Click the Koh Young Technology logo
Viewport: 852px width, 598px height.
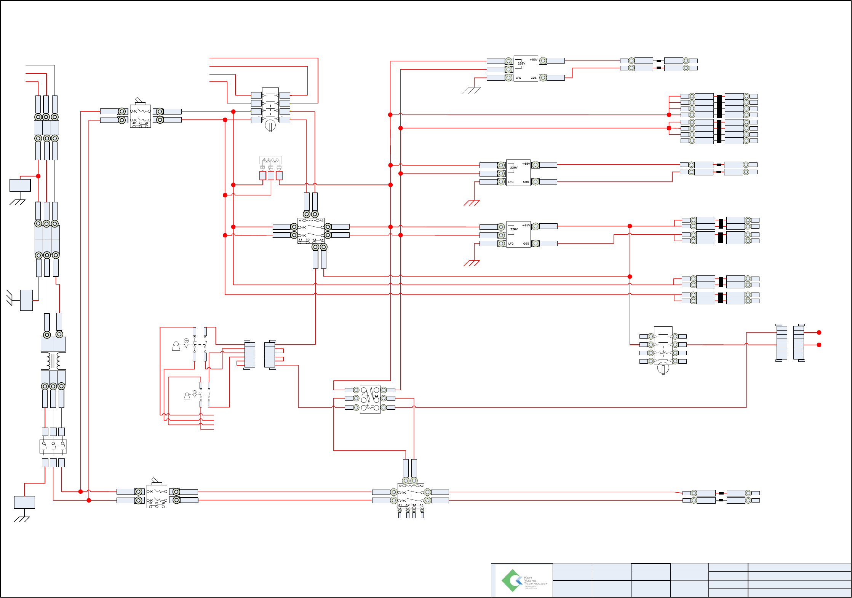524,581
